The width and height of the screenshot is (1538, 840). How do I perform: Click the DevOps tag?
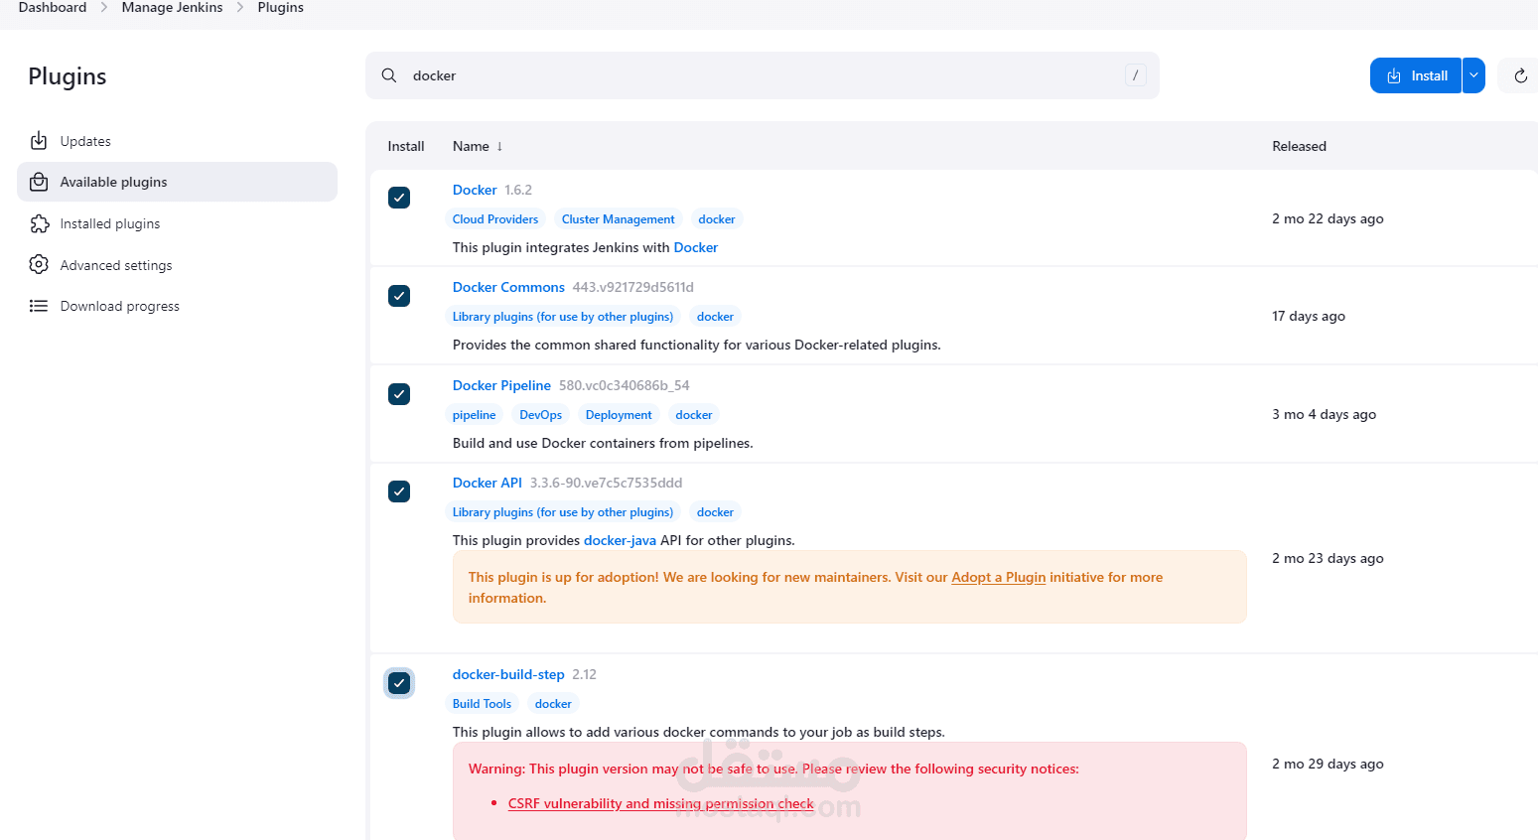click(x=541, y=415)
